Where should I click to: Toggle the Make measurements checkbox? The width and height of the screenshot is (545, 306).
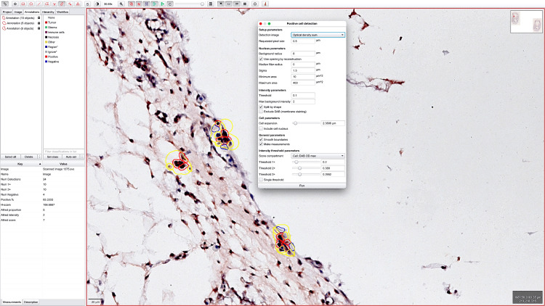click(261, 144)
